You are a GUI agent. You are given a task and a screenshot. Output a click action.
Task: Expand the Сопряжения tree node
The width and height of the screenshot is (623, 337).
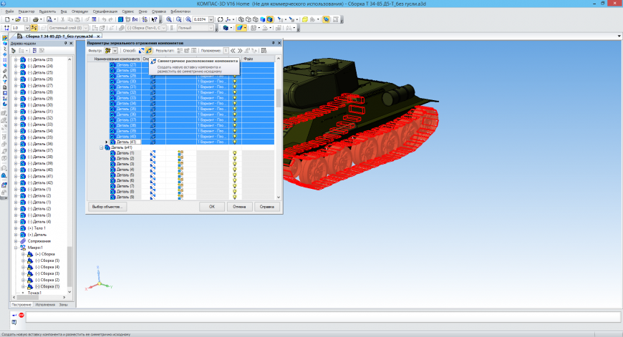pos(16,241)
